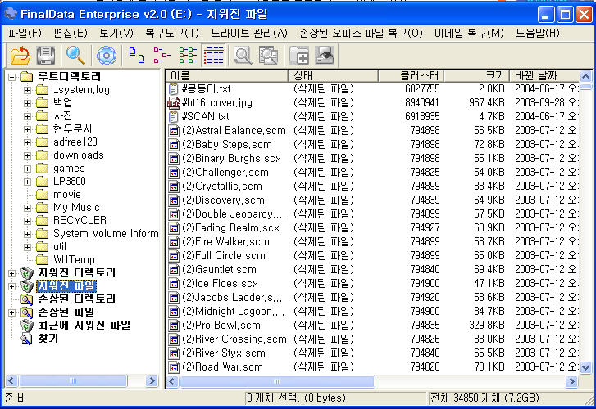This screenshot has width=596, height=409.
Task: Click the text file icon of #SCAN.txt
Action: 173,117
